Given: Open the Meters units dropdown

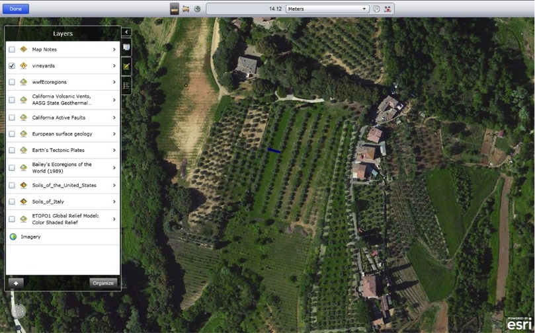Looking at the screenshot, I should click(327, 9).
